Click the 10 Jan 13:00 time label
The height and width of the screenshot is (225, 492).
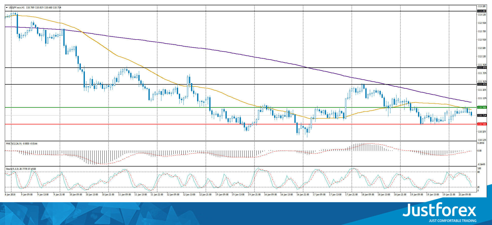point(92,195)
